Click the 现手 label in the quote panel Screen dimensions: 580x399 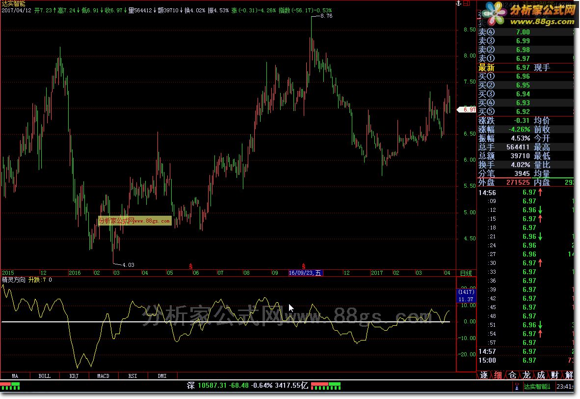pos(542,67)
